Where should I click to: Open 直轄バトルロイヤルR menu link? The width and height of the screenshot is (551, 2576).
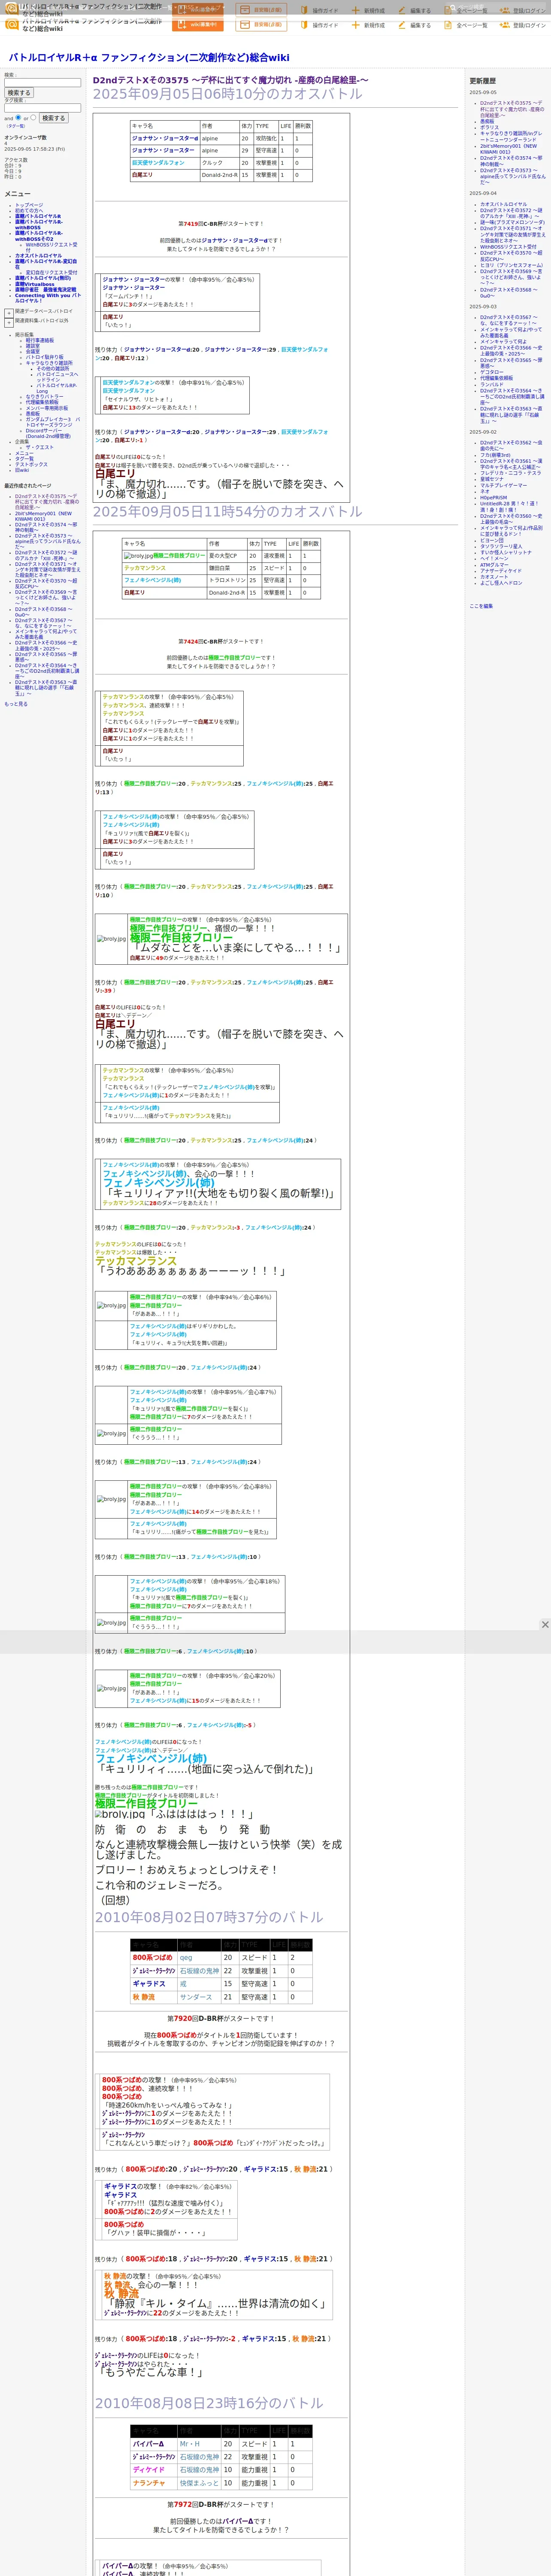click(38, 216)
